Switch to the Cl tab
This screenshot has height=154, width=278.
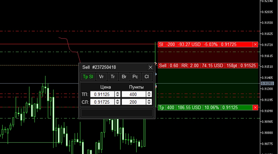(147, 77)
